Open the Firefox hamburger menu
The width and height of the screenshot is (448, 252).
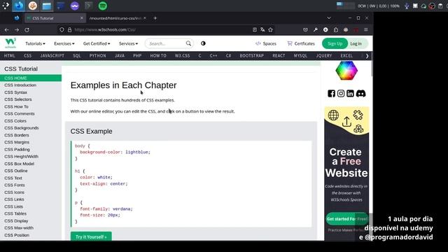366,29
